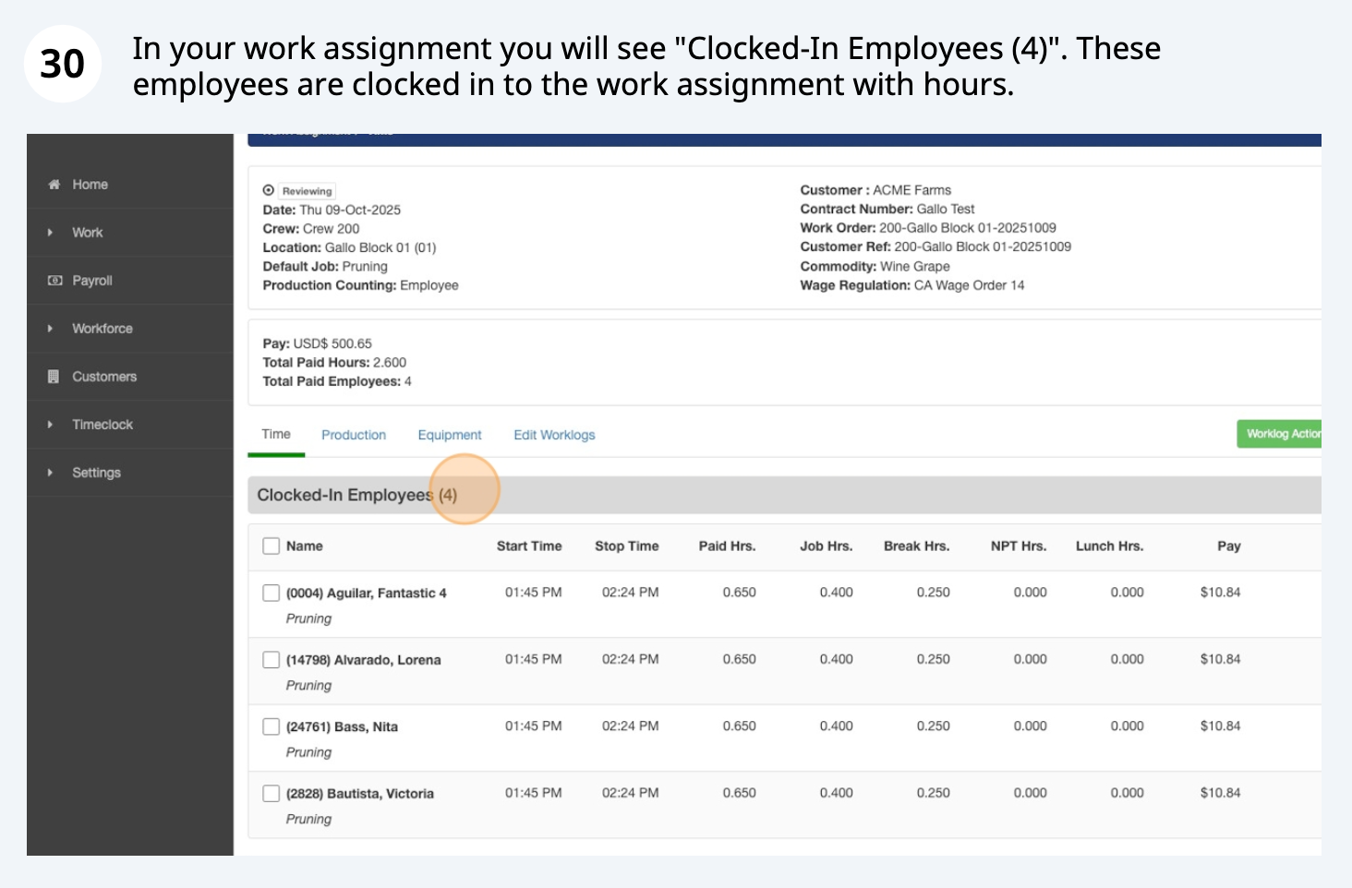Click the Reviewing status icon
Viewport: 1352px width, 888px height.
pos(269,190)
